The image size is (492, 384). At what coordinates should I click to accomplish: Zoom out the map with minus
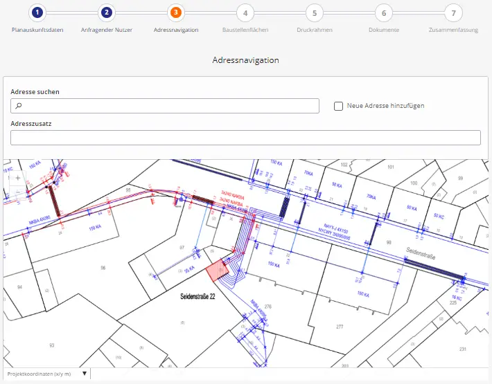tap(18, 192)
